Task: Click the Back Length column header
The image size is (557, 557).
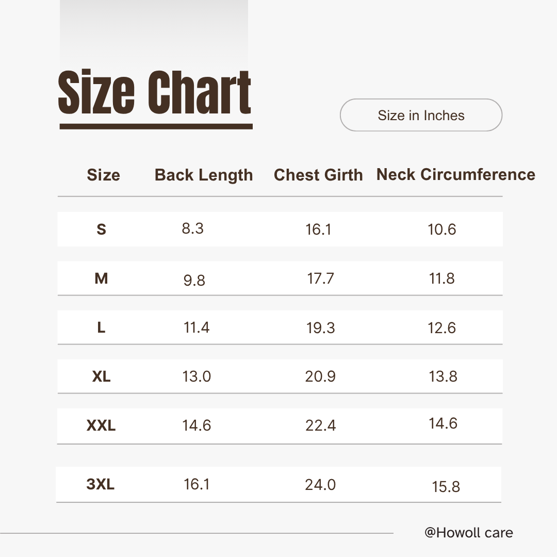Action: point(204,175)
